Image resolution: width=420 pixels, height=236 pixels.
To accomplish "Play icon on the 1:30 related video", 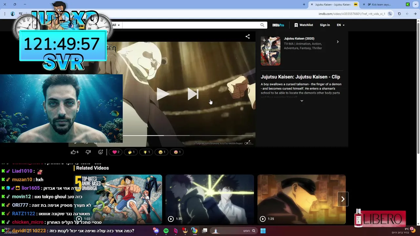I will [171, 219].
